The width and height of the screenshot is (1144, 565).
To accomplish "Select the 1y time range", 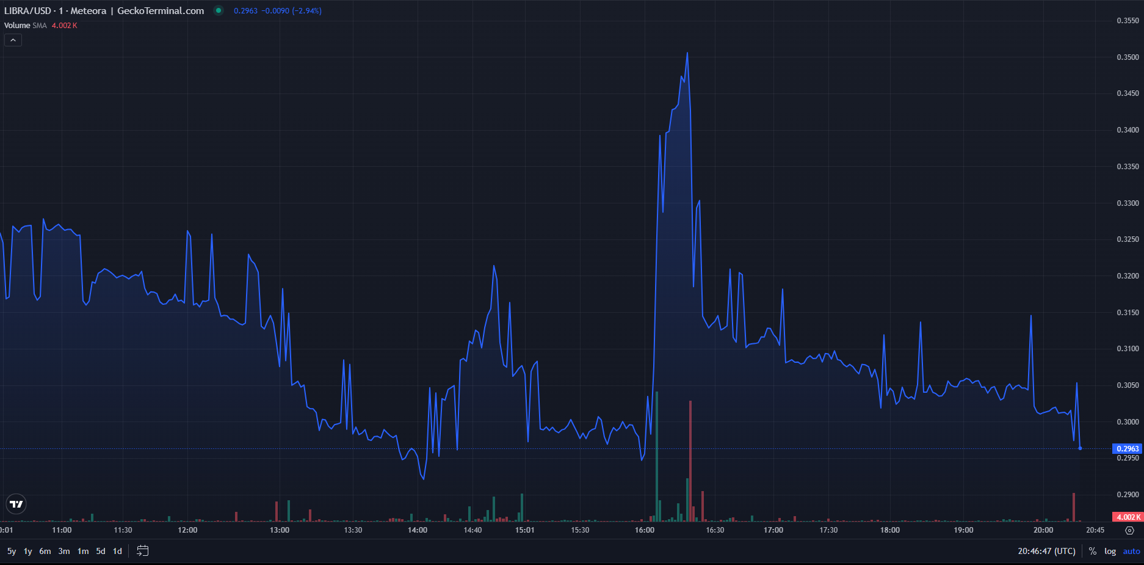I will pos(28,551).
